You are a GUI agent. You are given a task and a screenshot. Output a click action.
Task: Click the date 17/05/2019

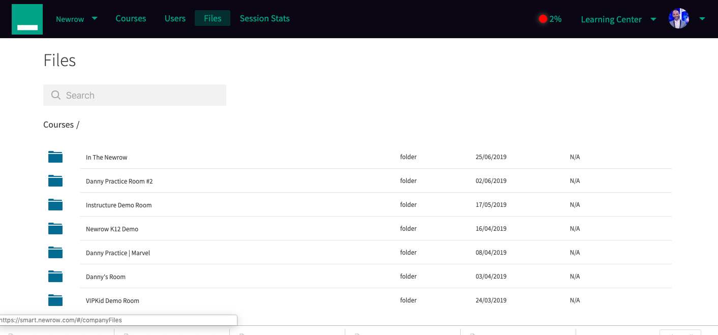point(491,205)
